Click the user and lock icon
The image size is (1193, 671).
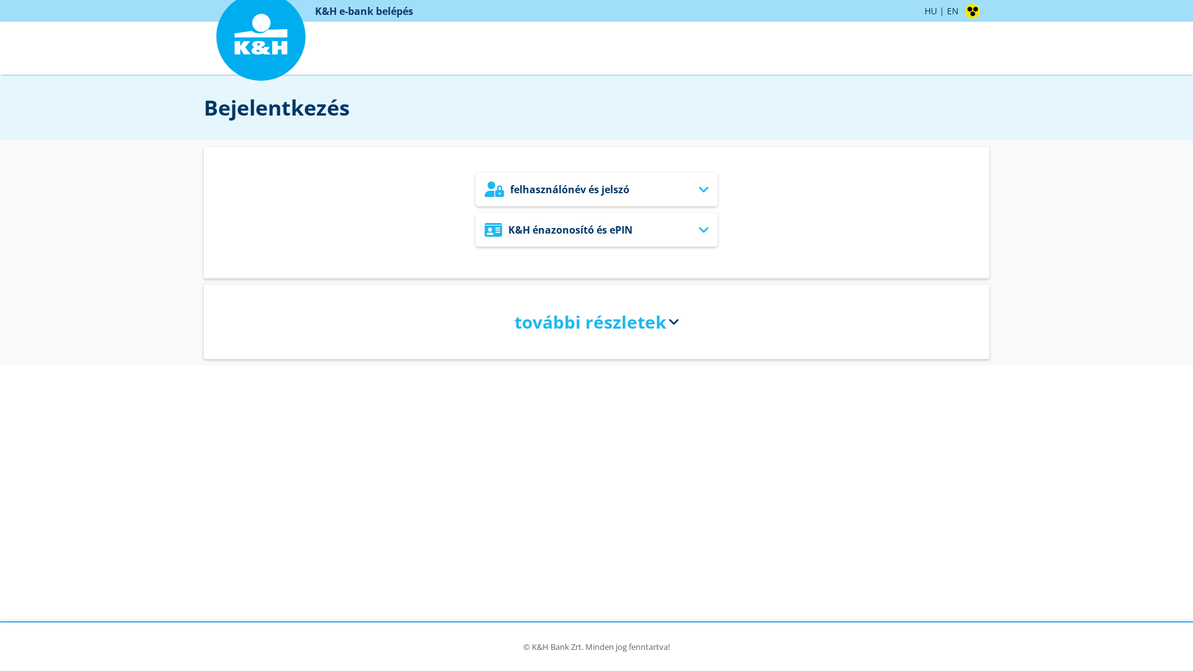[x=493, y=189]
